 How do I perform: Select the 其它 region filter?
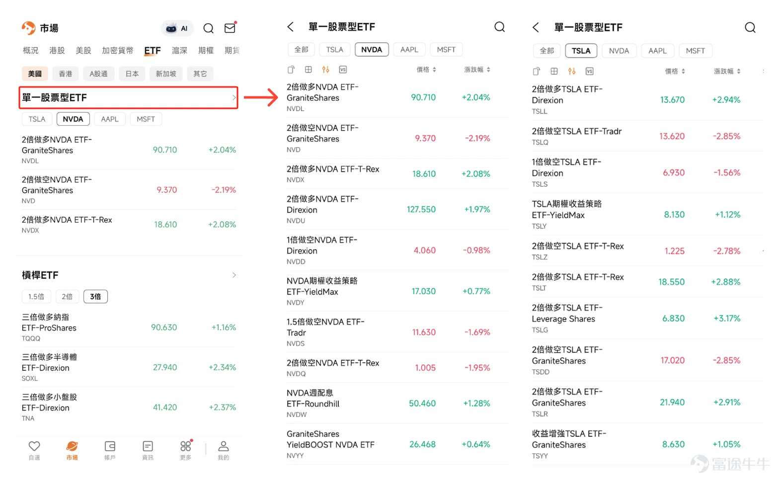point(200,74)
